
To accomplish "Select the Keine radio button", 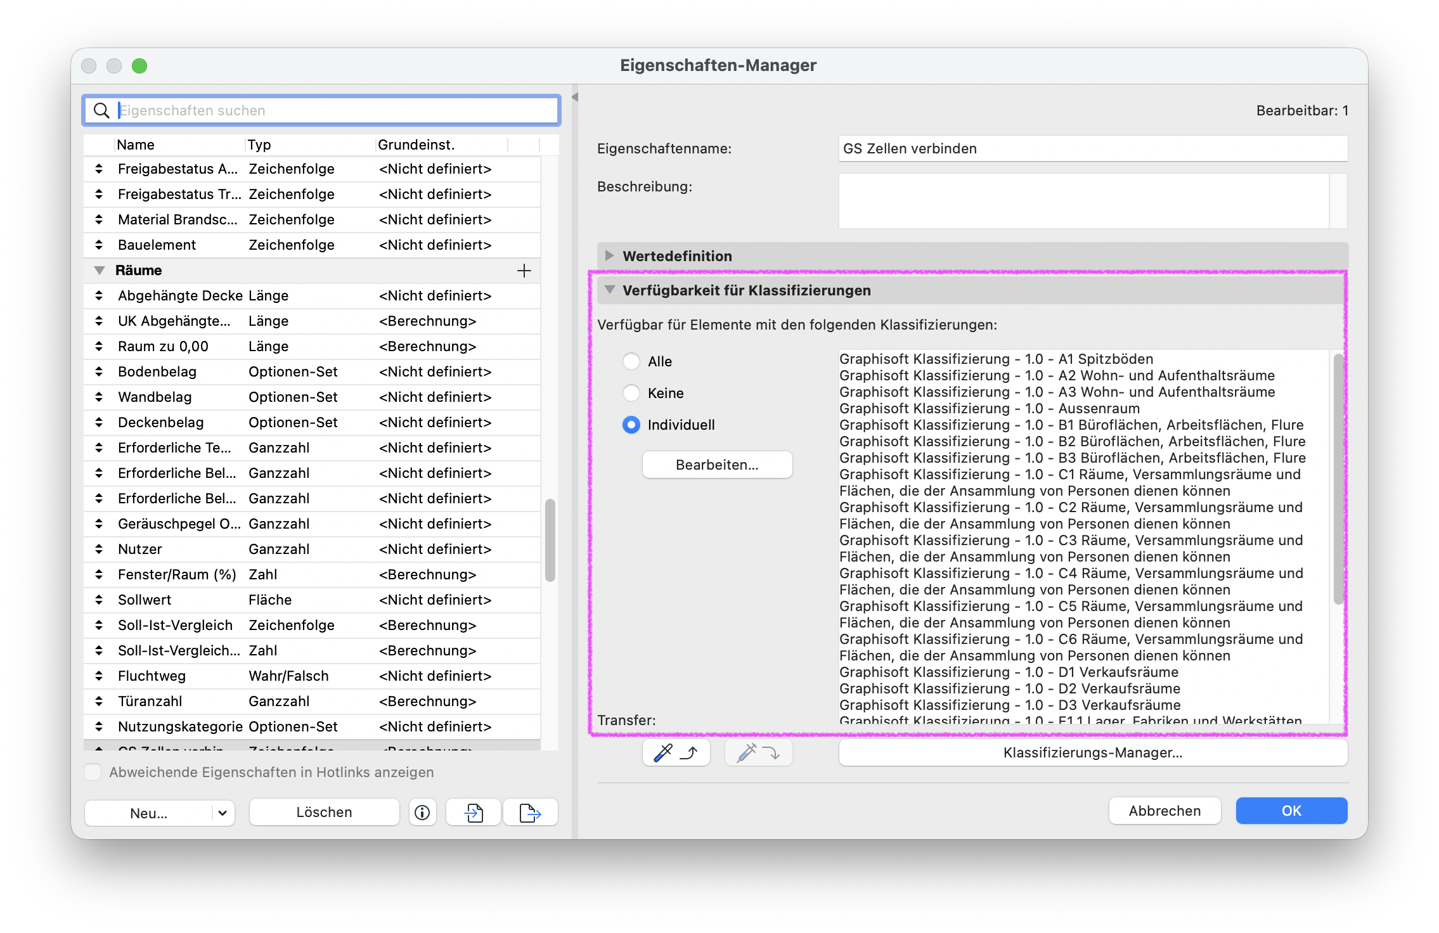I will pyautogui.click(x=631, y=393).
